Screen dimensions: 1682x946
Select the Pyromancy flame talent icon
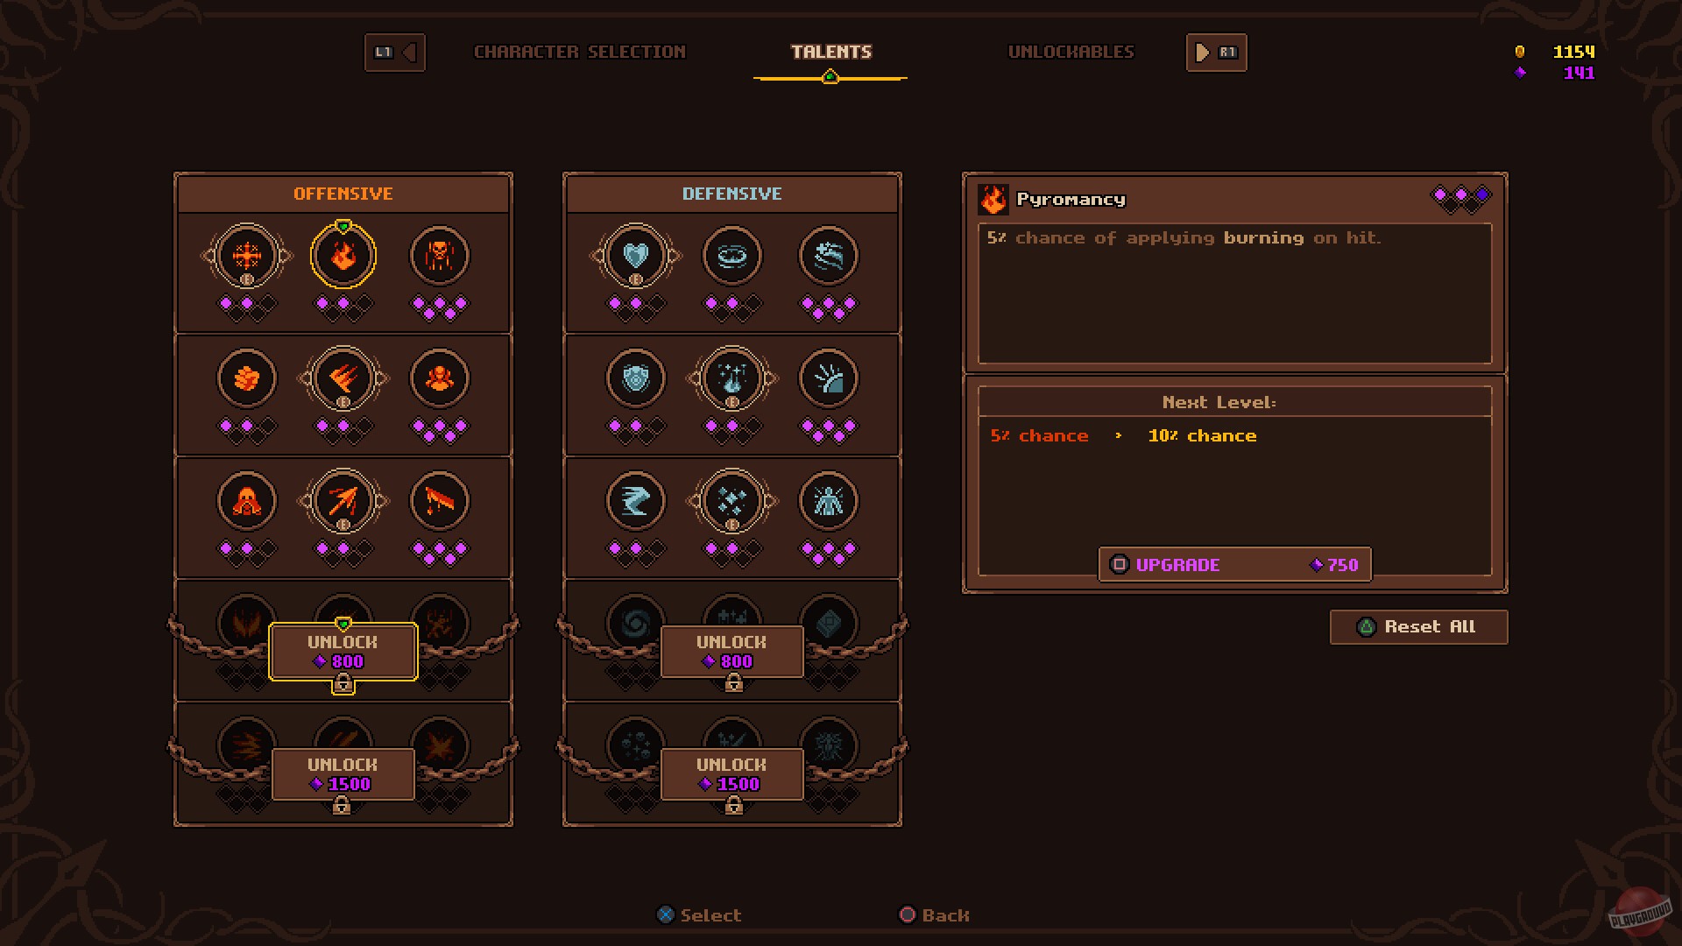click(343, 256)
